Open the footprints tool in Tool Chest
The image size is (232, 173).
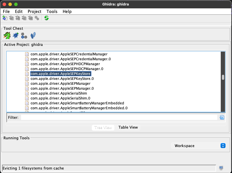click(33, 35)
